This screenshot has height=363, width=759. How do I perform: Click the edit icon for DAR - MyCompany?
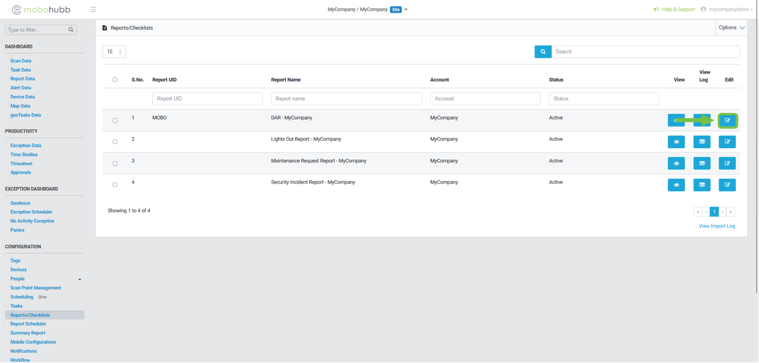click(727, 121)
